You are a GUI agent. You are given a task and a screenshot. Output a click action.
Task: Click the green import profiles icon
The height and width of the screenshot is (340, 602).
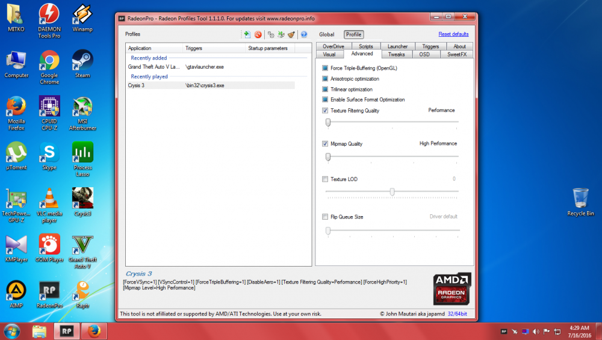[x=281, y=34]
